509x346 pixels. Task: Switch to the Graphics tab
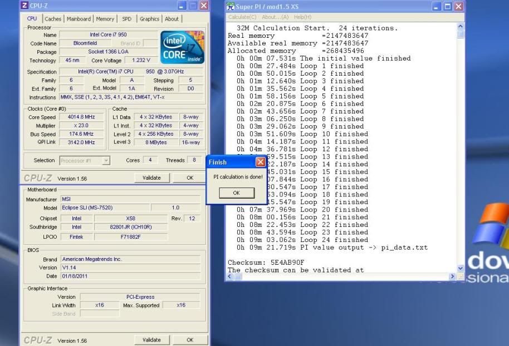pyautogui.click(x=149, y=19)
